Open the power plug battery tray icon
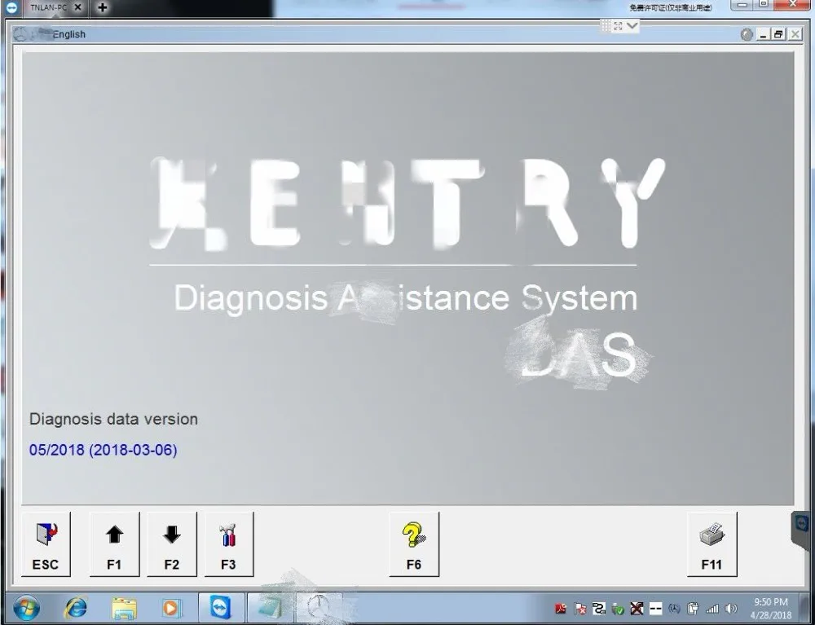815x625 pixels. click(x=693, y=609)
